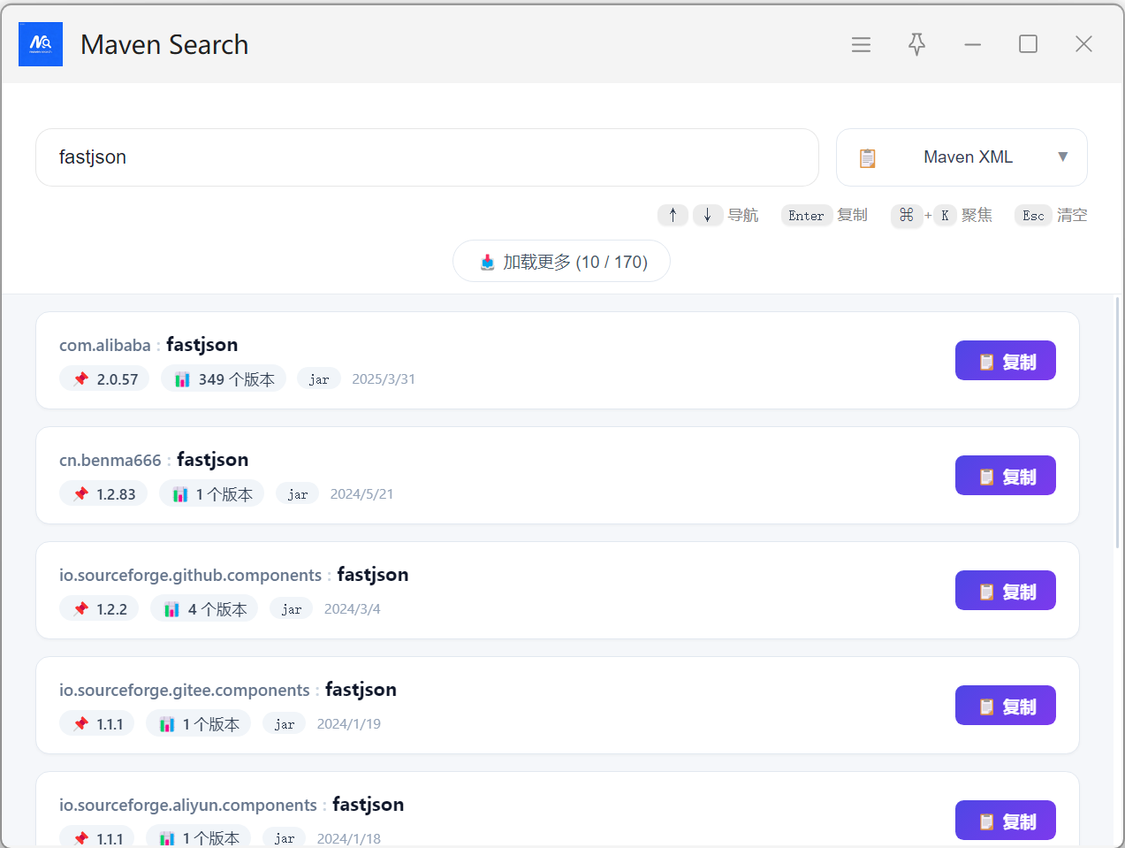Minimize the Maven Search window
The image size is (1125, 848).
coord(973,44)
